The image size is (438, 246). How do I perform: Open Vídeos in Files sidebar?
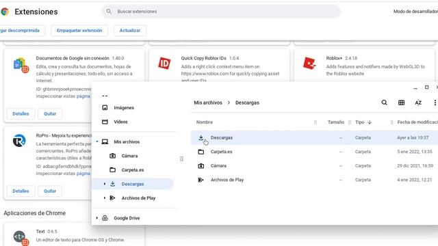tap(120, 122)
